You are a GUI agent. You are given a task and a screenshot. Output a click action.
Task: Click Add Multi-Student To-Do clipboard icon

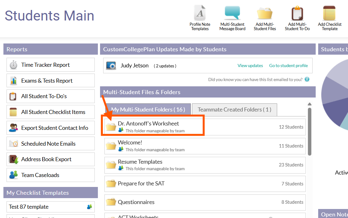297,13
